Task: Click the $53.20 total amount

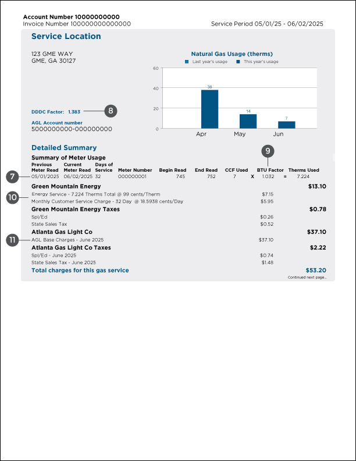Action: (x=316, y=271)
